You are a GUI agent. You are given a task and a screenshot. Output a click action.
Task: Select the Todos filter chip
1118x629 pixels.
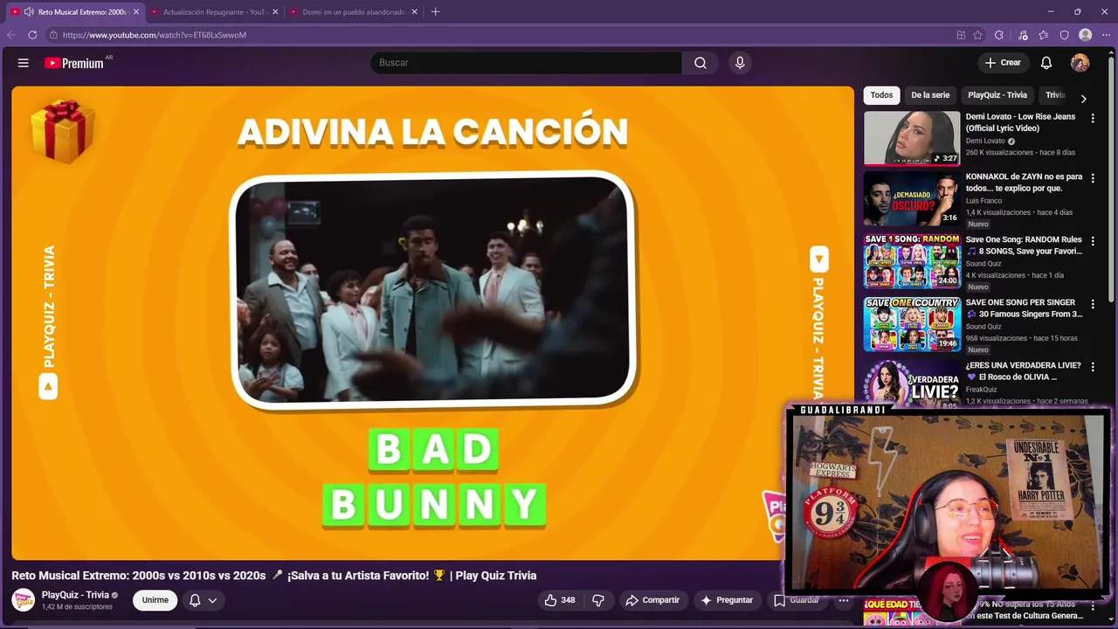coord(882,95)
